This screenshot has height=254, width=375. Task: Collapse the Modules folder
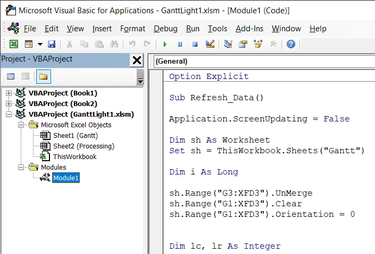click(x=21, y=167)
